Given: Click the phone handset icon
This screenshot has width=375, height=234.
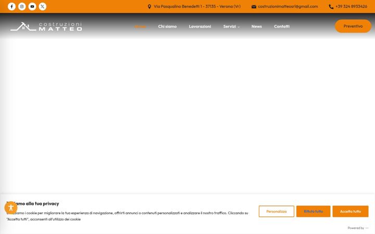Looking at the screenshot, I should pyautogui.click(x=331, y=7).
